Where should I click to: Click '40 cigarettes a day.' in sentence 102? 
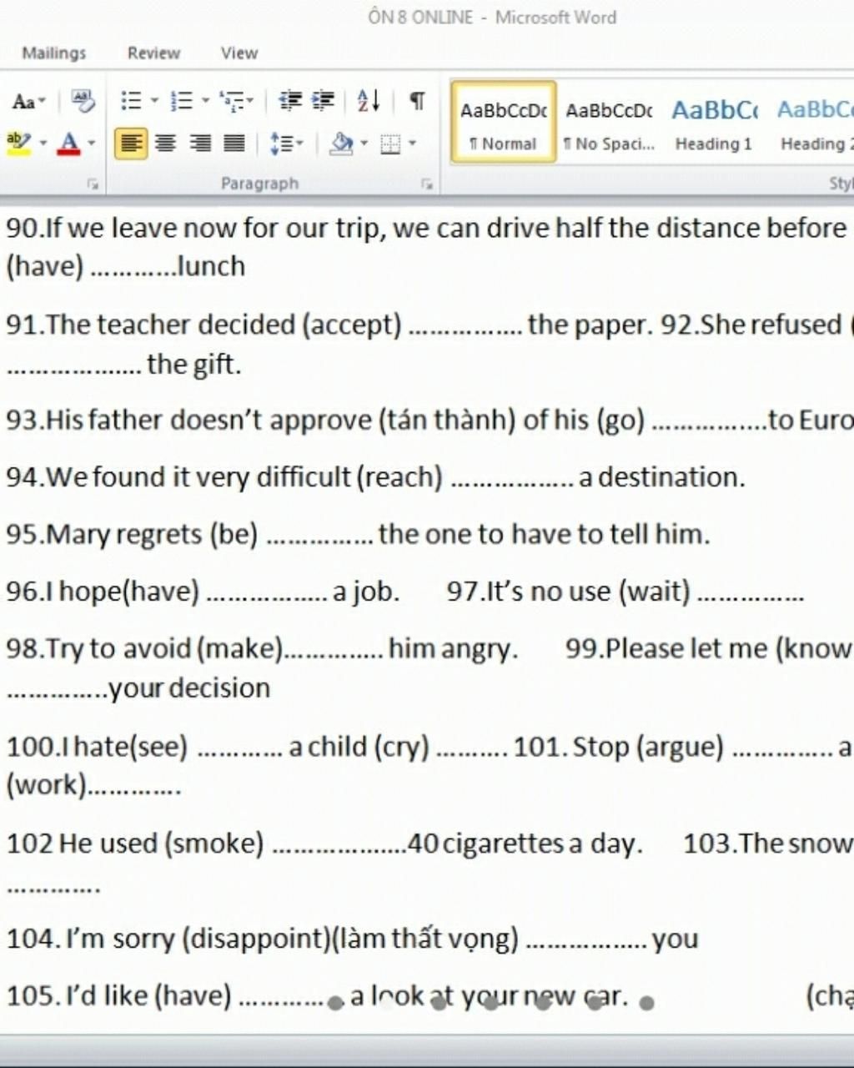pyautogui.click(x=525, y=844)
